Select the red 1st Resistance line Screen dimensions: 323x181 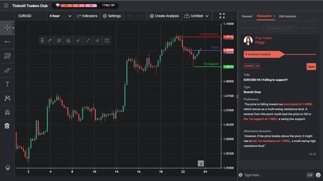coord(198,37)
